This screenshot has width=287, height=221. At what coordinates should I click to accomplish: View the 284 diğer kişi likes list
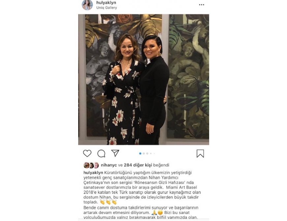138,165
